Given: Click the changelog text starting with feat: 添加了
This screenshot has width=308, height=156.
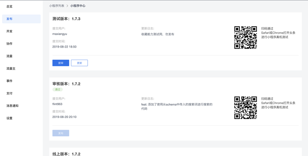Looking at the screenshot, I should [177, 106].
